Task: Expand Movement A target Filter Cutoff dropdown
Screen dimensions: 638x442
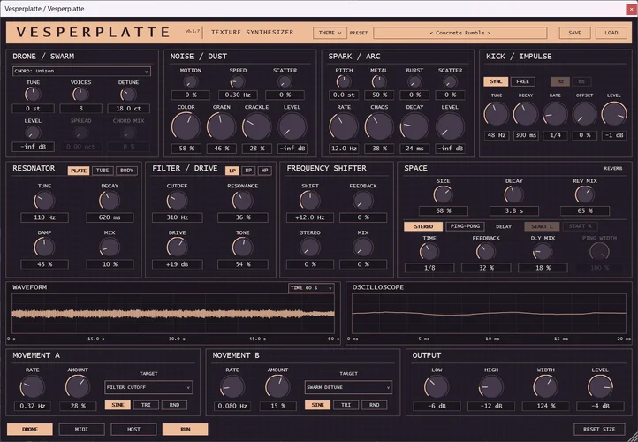Action: coord(148,387)
